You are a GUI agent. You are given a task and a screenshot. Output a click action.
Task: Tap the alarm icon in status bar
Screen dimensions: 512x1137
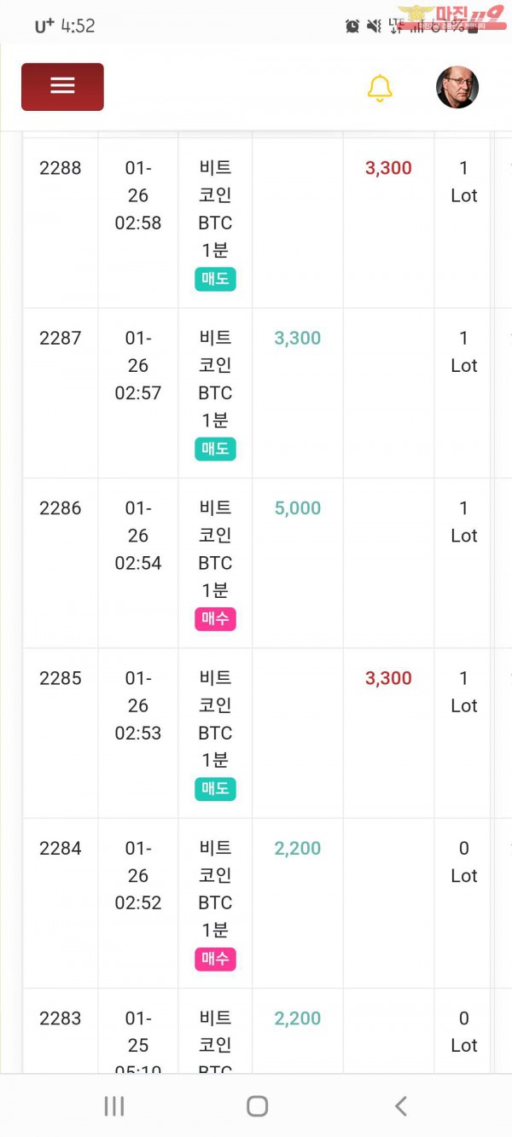352,26
